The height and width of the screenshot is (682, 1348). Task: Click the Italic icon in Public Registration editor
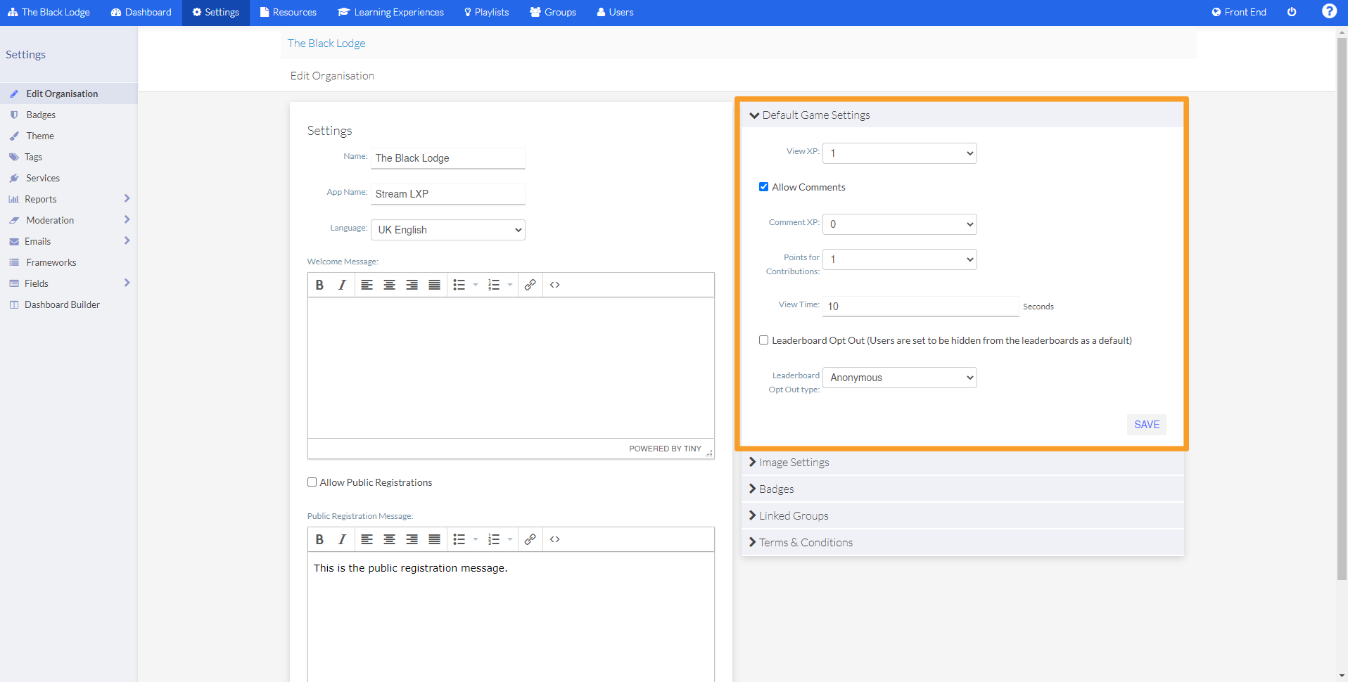coord(342,539)
